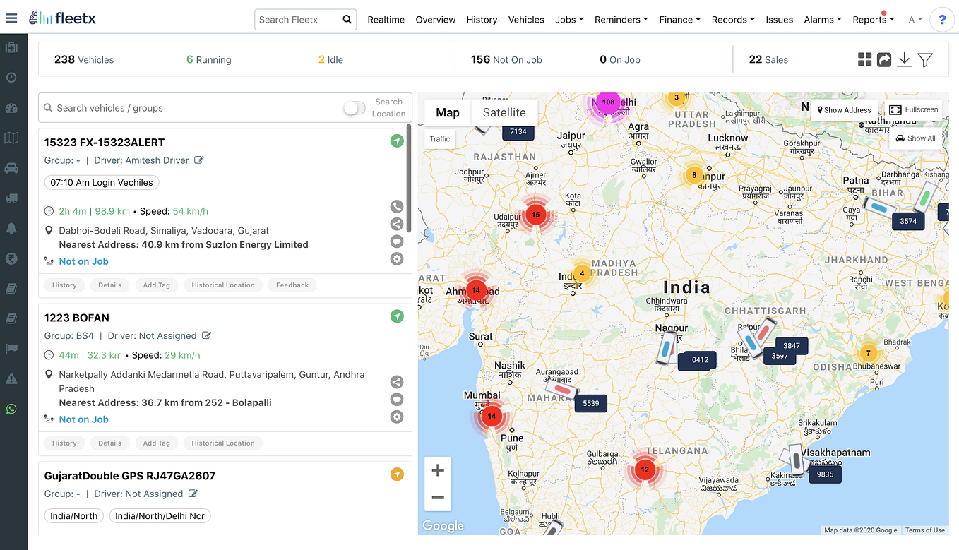Image resolution: width=959 pixels, height=550 pixels.
Task: Open the notifications bell icon in sidebar
Action: (11, 228)
